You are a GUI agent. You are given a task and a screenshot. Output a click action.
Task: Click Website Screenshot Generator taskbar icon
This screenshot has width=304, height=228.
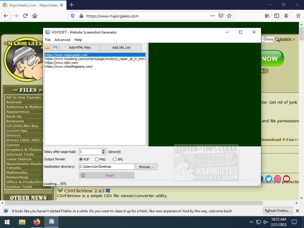51,222
